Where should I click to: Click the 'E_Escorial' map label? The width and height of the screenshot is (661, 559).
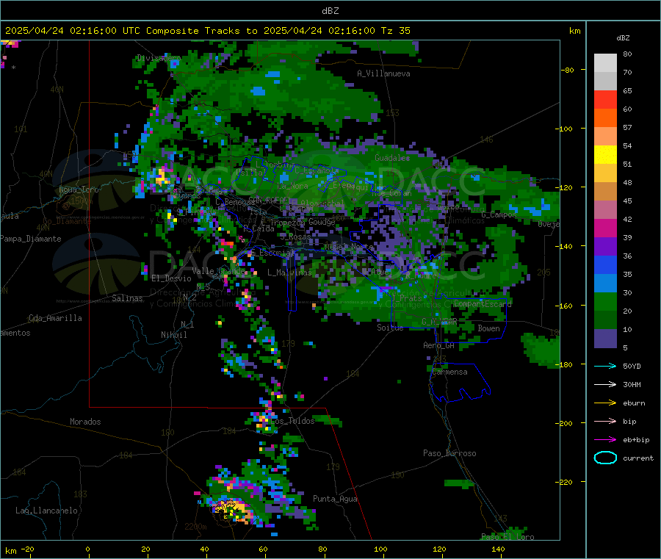coord(272,253)
